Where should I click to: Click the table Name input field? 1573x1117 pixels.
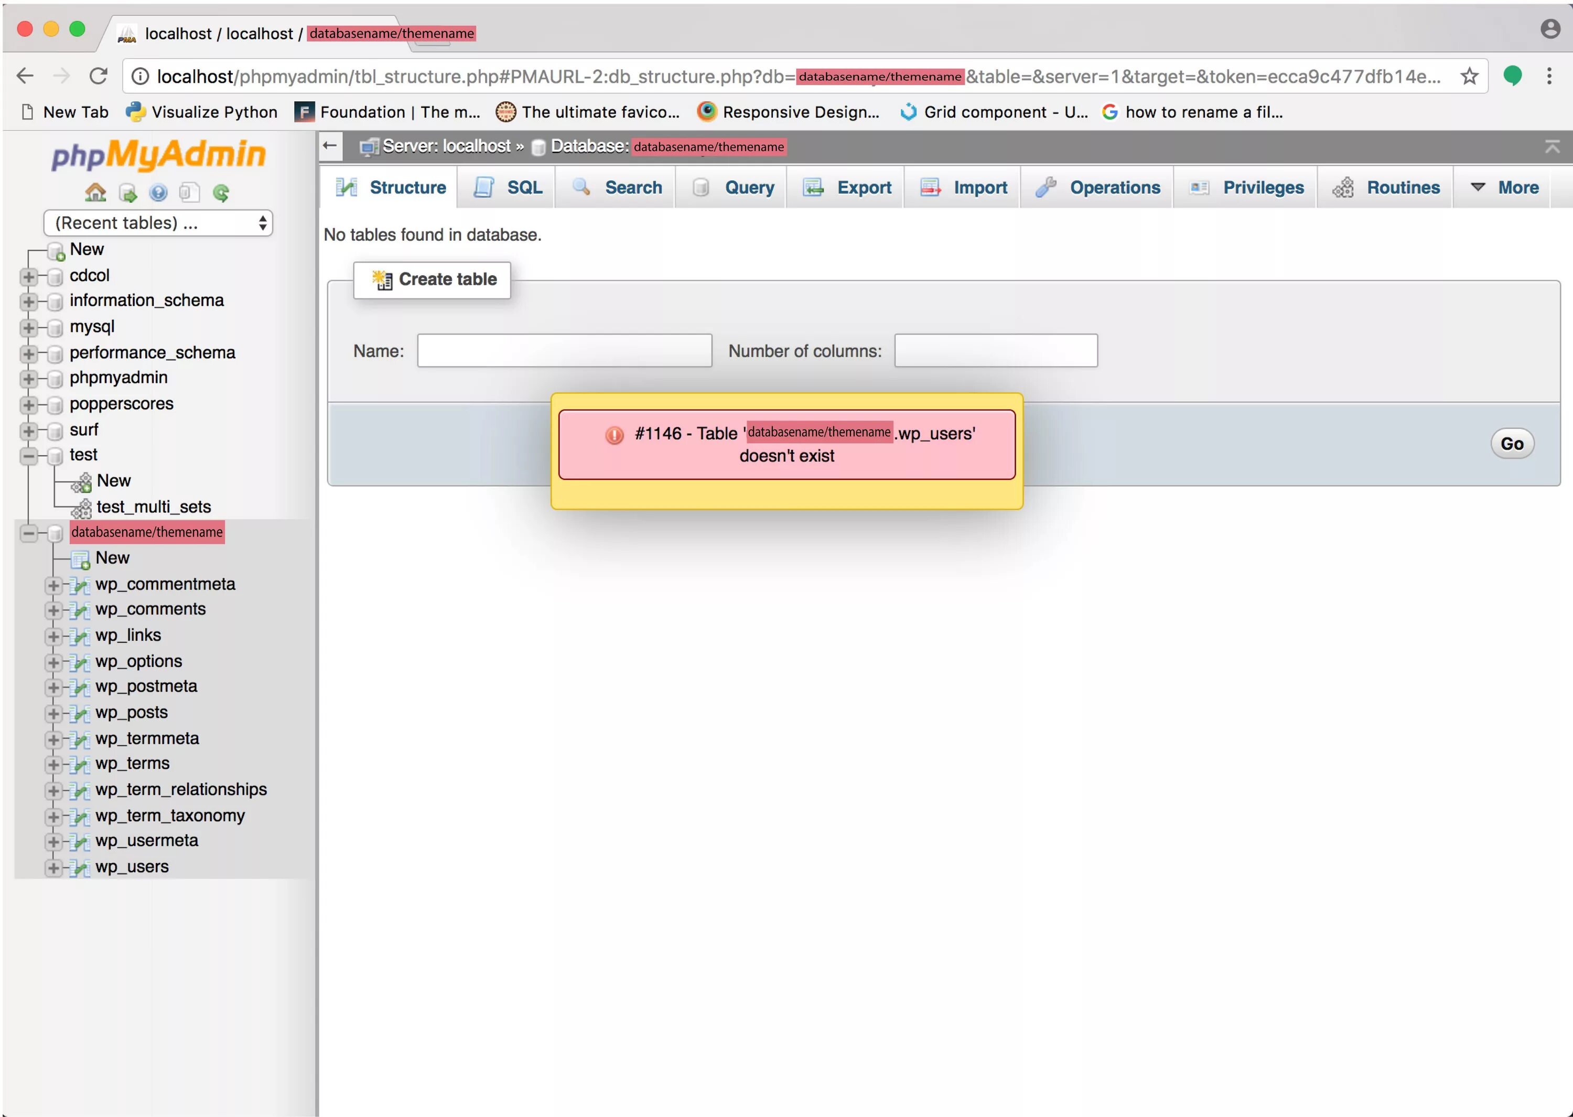click(564, 351)
